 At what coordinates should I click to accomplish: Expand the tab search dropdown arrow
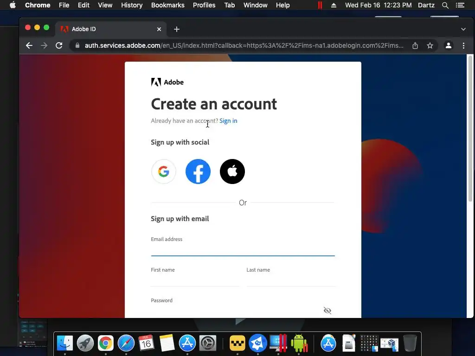463,29
